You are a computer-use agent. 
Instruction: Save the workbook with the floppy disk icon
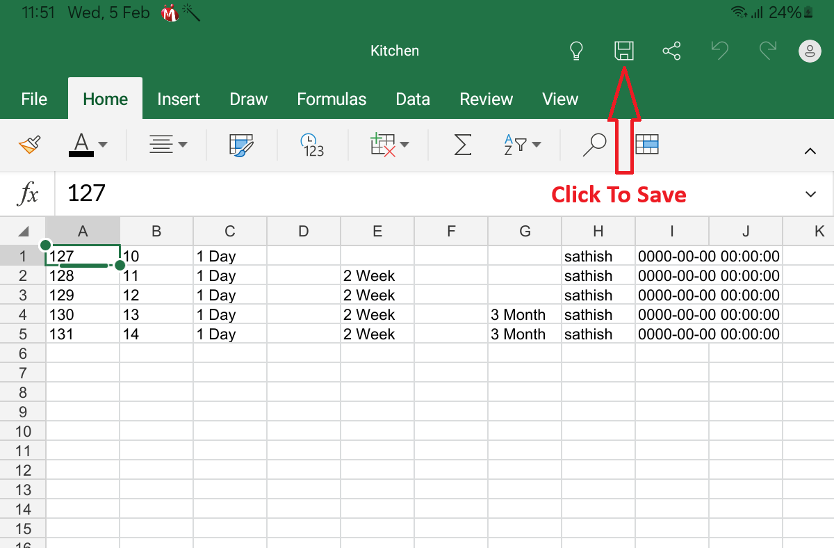click(623, 51)
